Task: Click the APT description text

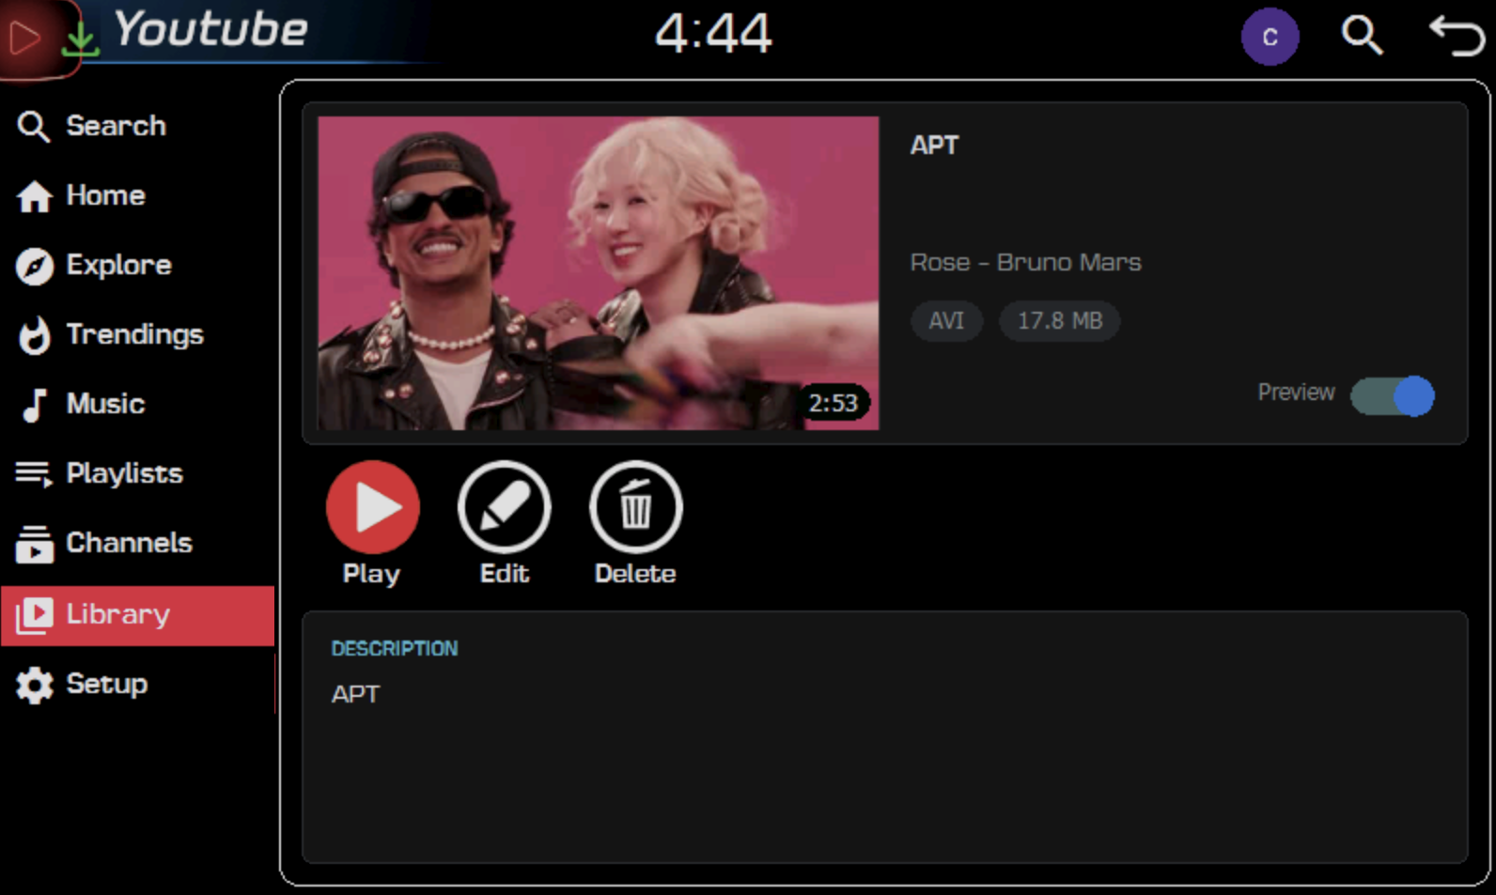Action: pos(355,694)
